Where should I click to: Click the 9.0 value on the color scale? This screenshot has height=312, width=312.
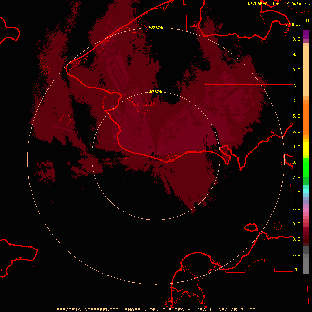point(296,54)
